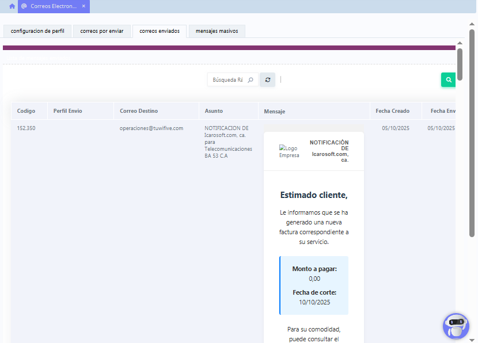Select the mensajes masivos tab
The image size is (478, 343).
coord(217,31)
